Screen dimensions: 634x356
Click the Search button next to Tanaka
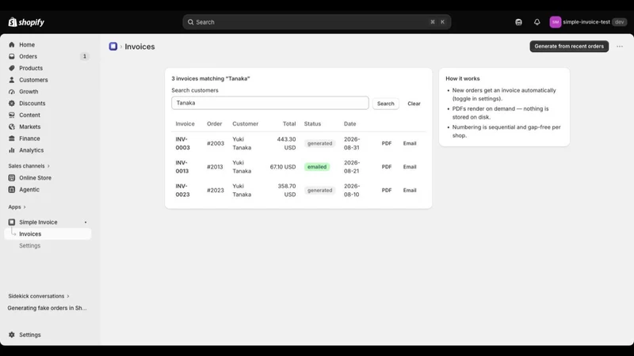(385, 104)
